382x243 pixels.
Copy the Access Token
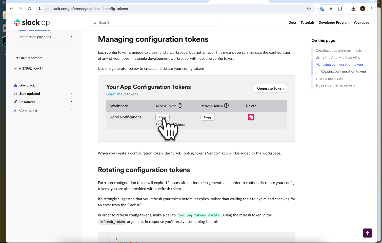pos(162,117)
